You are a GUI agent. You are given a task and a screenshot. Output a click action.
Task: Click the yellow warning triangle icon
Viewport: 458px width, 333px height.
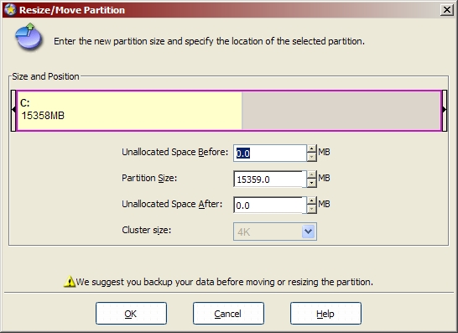[70, 282]
